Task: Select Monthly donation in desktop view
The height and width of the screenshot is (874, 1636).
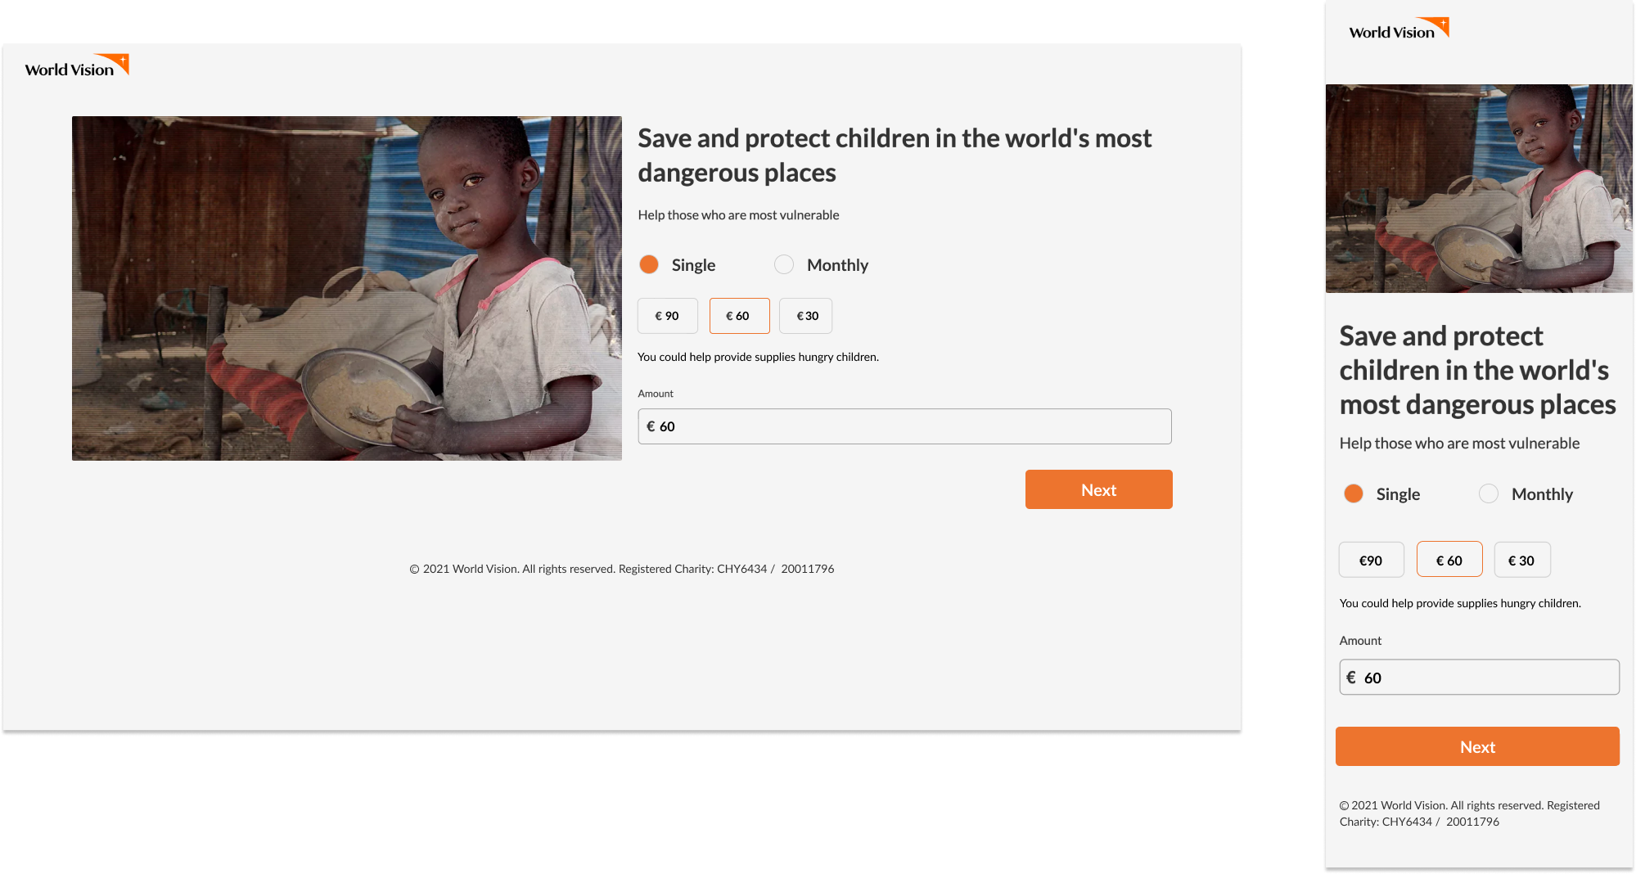Action: pyautogui.click(x=784, y=264)
